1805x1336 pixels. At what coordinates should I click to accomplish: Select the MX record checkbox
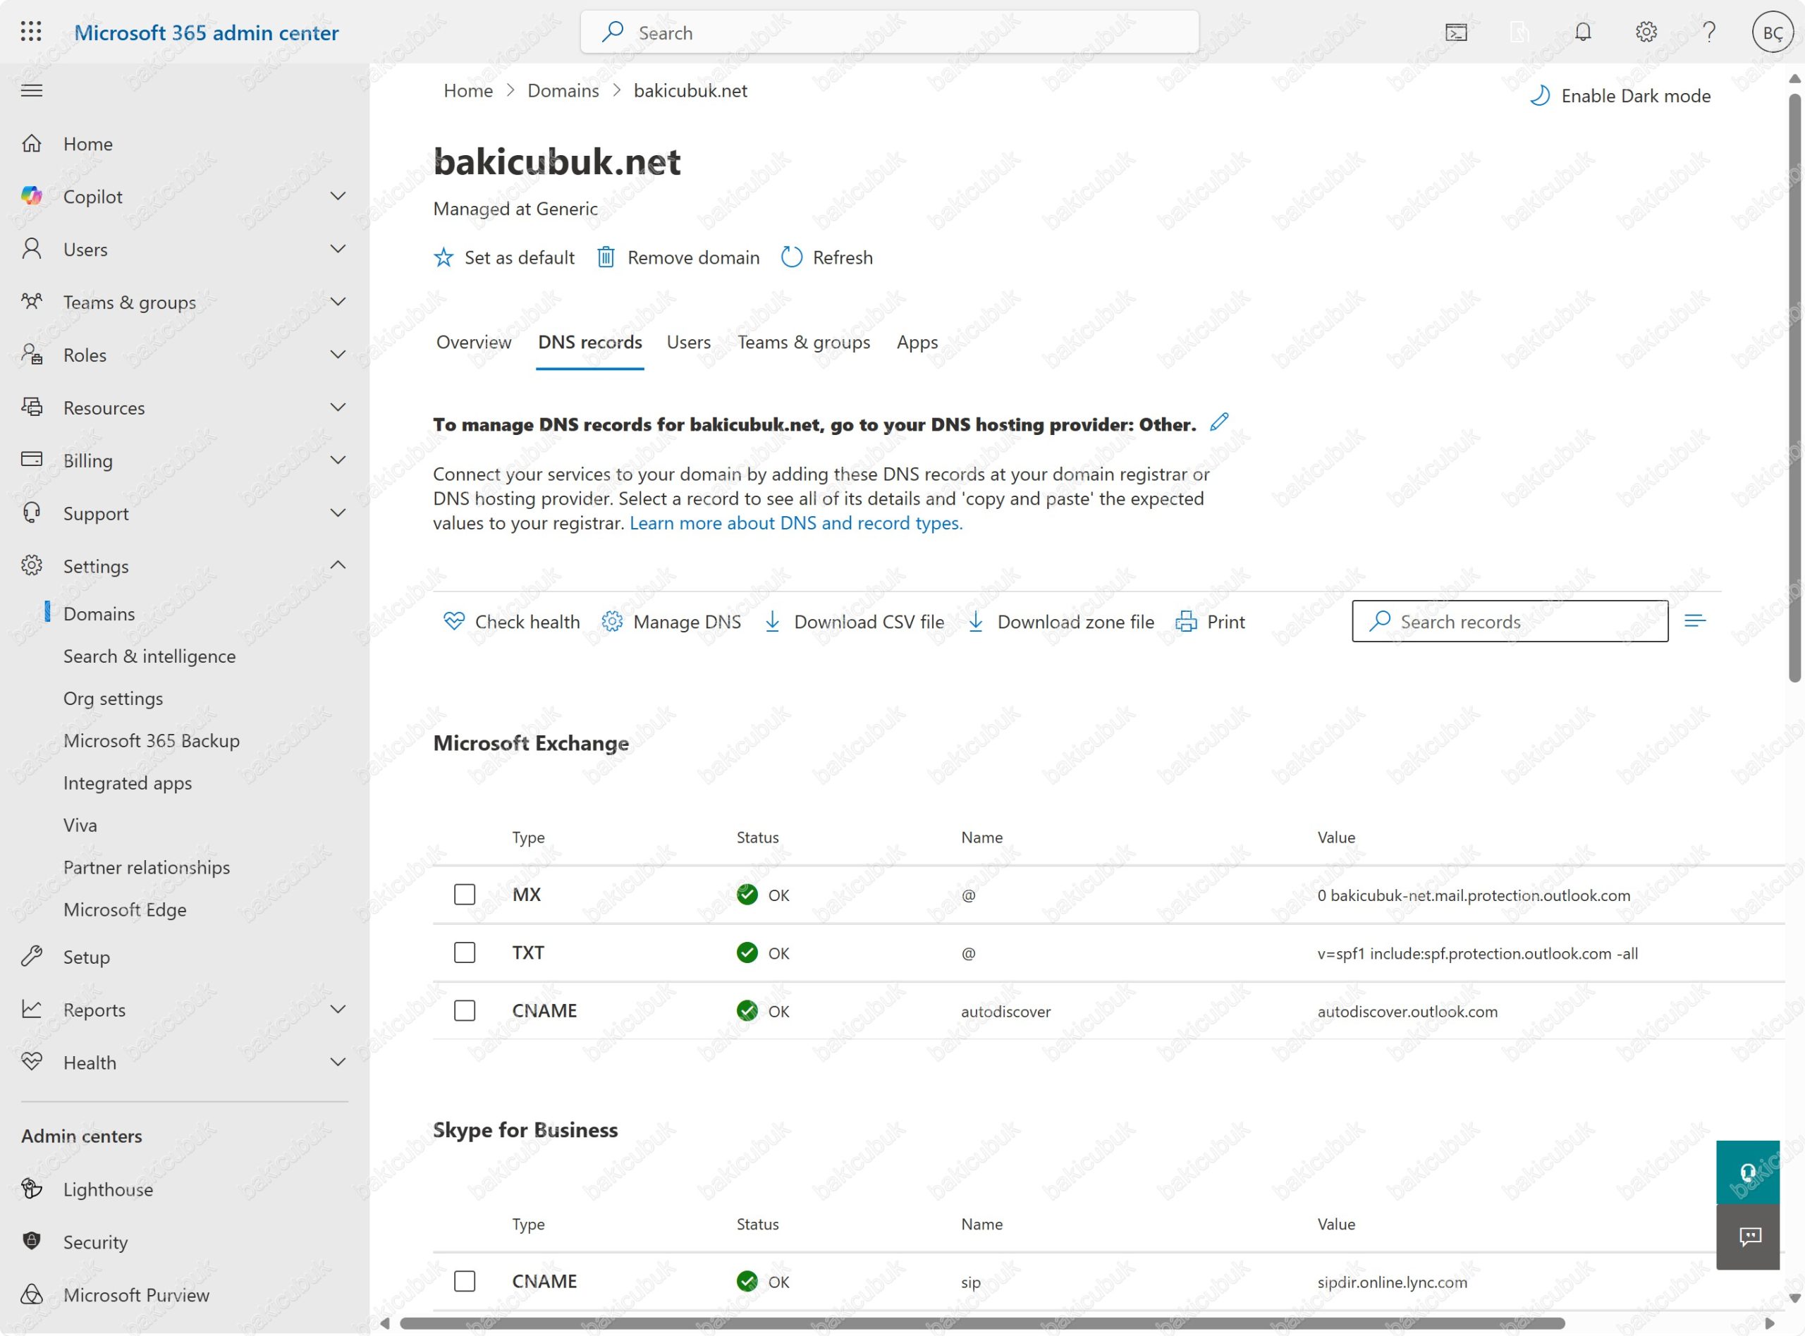(x=464, y=895)
